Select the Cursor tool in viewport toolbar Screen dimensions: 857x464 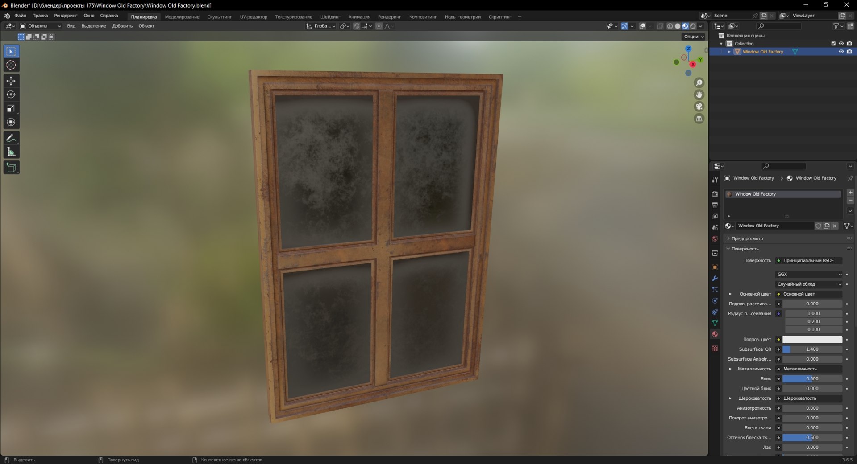[11, 65]
